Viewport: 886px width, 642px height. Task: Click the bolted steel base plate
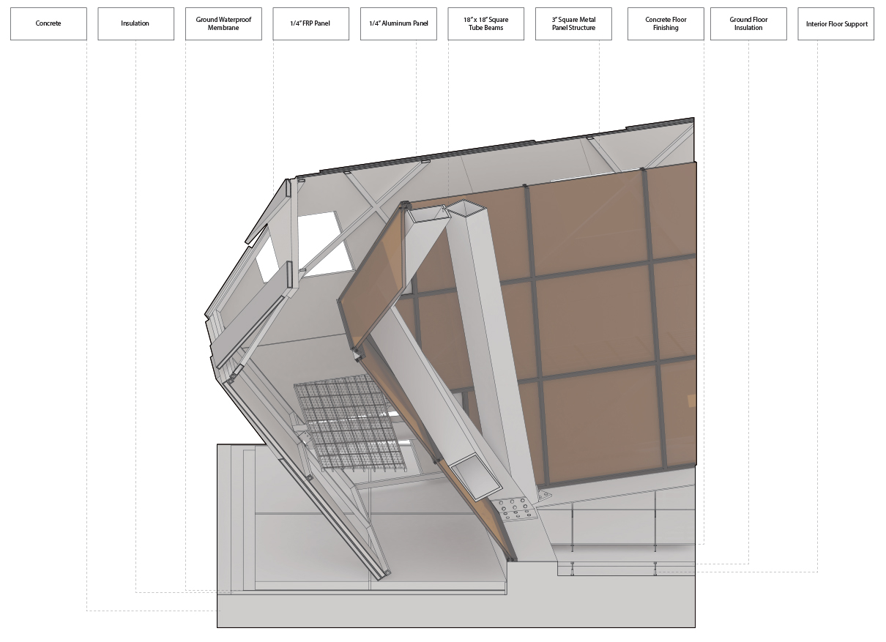click(518, 508)
